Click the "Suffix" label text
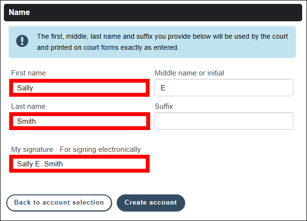The image size is (307, 221). pyautogui.click(x=164, y=106)
